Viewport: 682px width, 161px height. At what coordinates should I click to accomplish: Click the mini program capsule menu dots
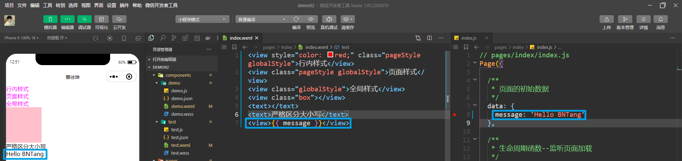point(114,77)
